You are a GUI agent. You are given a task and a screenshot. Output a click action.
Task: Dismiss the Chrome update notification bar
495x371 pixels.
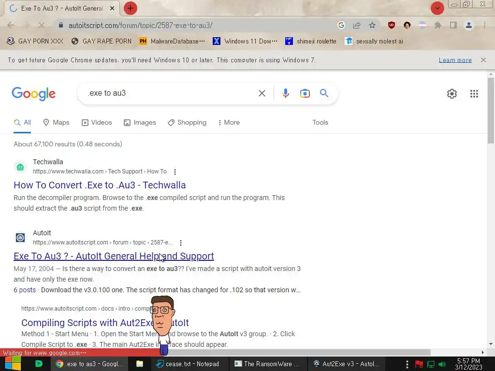[x=483, y=60]
